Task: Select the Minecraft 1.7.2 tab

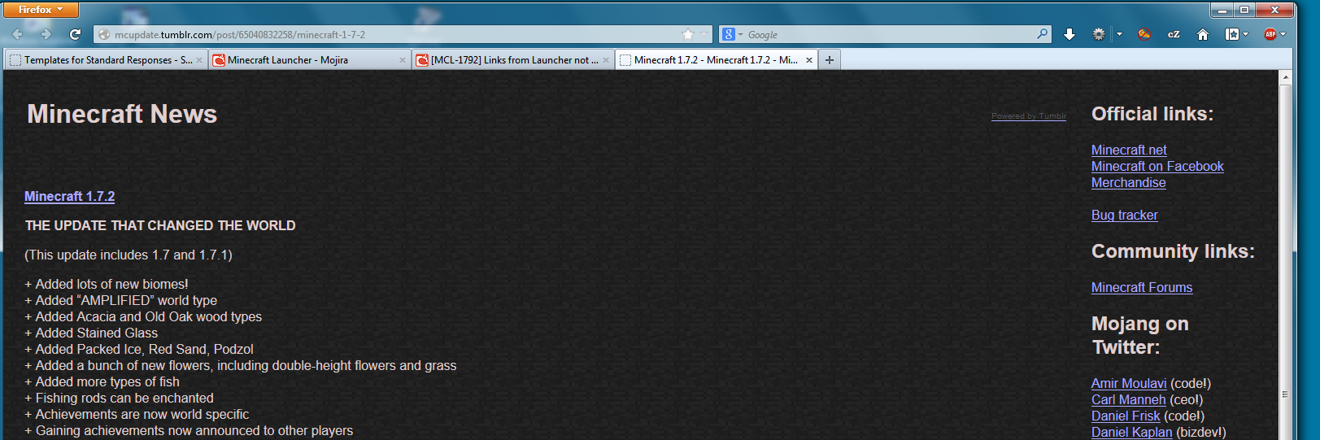Action: coord(716,60)
